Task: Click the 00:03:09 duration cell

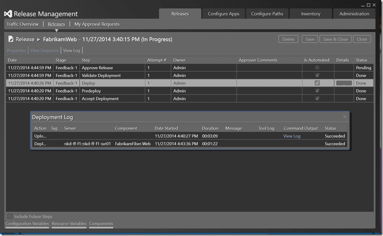Action: click(x=210, y=136)
